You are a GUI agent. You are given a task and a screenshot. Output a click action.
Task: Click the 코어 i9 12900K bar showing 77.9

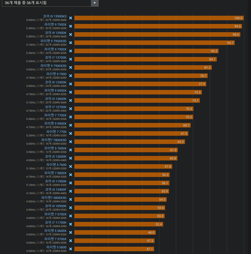[x=140, y=84]
